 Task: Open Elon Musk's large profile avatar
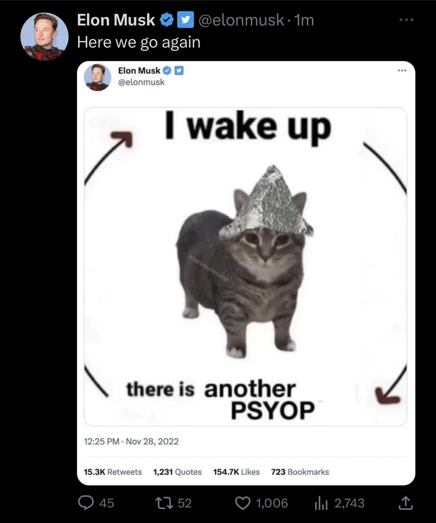[x=44, y=37]
